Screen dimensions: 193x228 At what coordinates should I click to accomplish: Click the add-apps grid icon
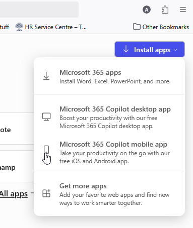coord(46,193)
